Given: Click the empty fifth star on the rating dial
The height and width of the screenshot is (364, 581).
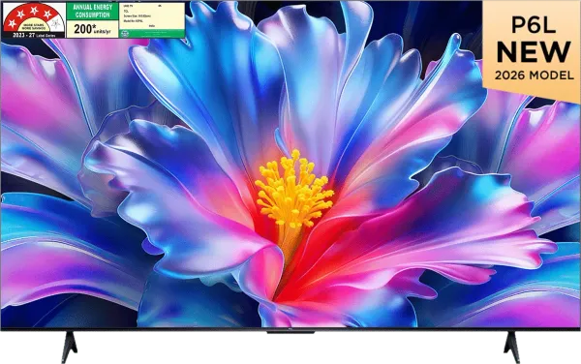Looking at the screenshot, I should coord(56,24).
